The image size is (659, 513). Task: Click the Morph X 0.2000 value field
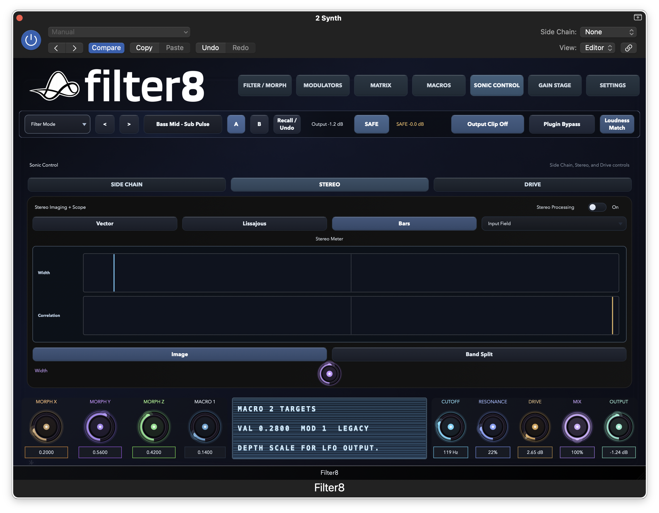(x=46, y=452)
